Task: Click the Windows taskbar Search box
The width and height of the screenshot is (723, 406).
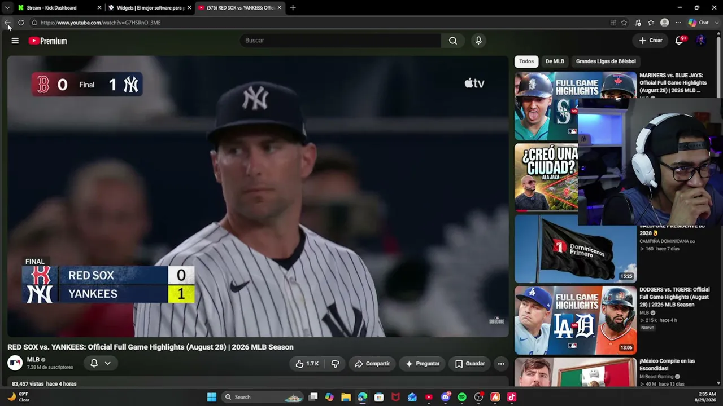Action: coord(263,397)
